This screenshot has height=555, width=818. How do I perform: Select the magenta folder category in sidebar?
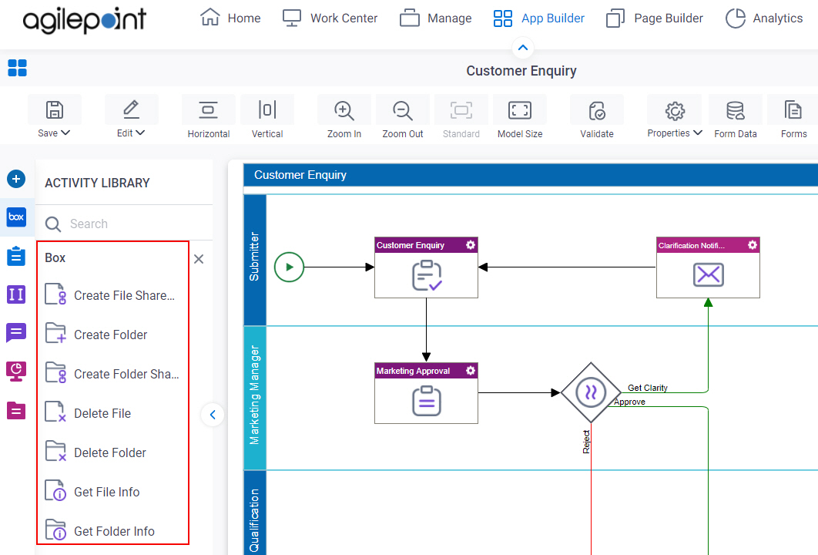pyautogui.click(x=16, y=410)
